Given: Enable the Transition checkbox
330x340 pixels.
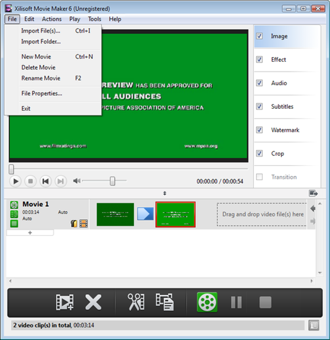Looking at the screenshot, I should point(259,177).
